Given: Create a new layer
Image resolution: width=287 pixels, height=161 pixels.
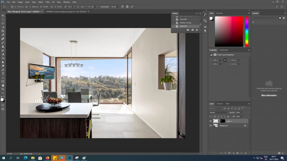Looking at the screenshot, I should [x=242, y=153].
